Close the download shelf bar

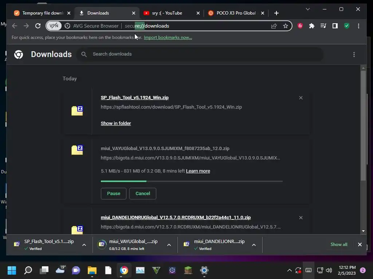(x=360, y=244)
